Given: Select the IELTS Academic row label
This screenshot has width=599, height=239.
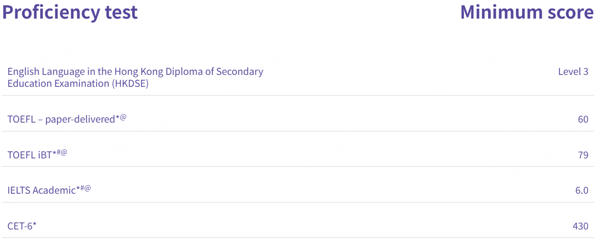Looking at the screenshot, I should [41, 190].
